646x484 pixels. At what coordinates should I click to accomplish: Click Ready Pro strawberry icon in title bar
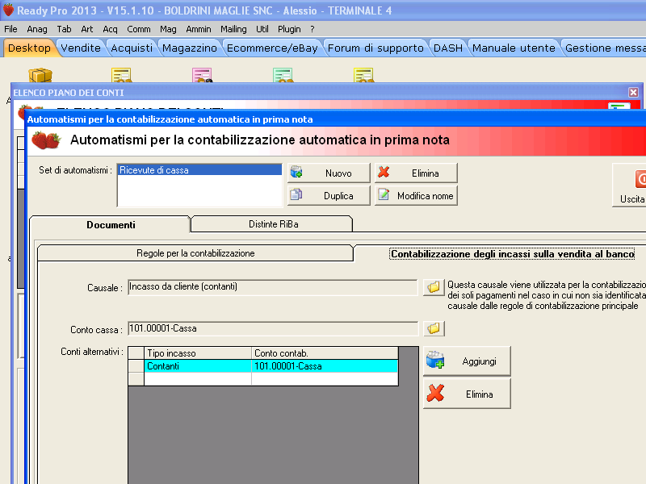tap(8, 10)
